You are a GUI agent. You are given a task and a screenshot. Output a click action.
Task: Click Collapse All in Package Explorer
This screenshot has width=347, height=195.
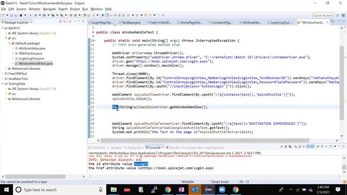[x=60, y=22]
